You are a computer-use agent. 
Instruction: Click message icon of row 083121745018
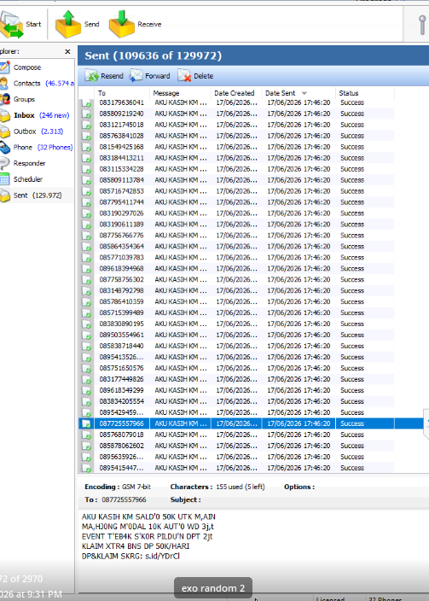point(87,125)
